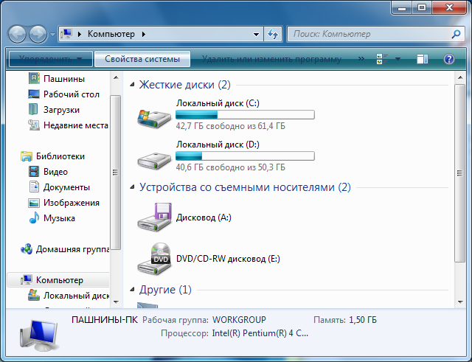Screen dimensions: 472x362
Task: Open the change view dropdown arrow
Action: coord(398,59)
